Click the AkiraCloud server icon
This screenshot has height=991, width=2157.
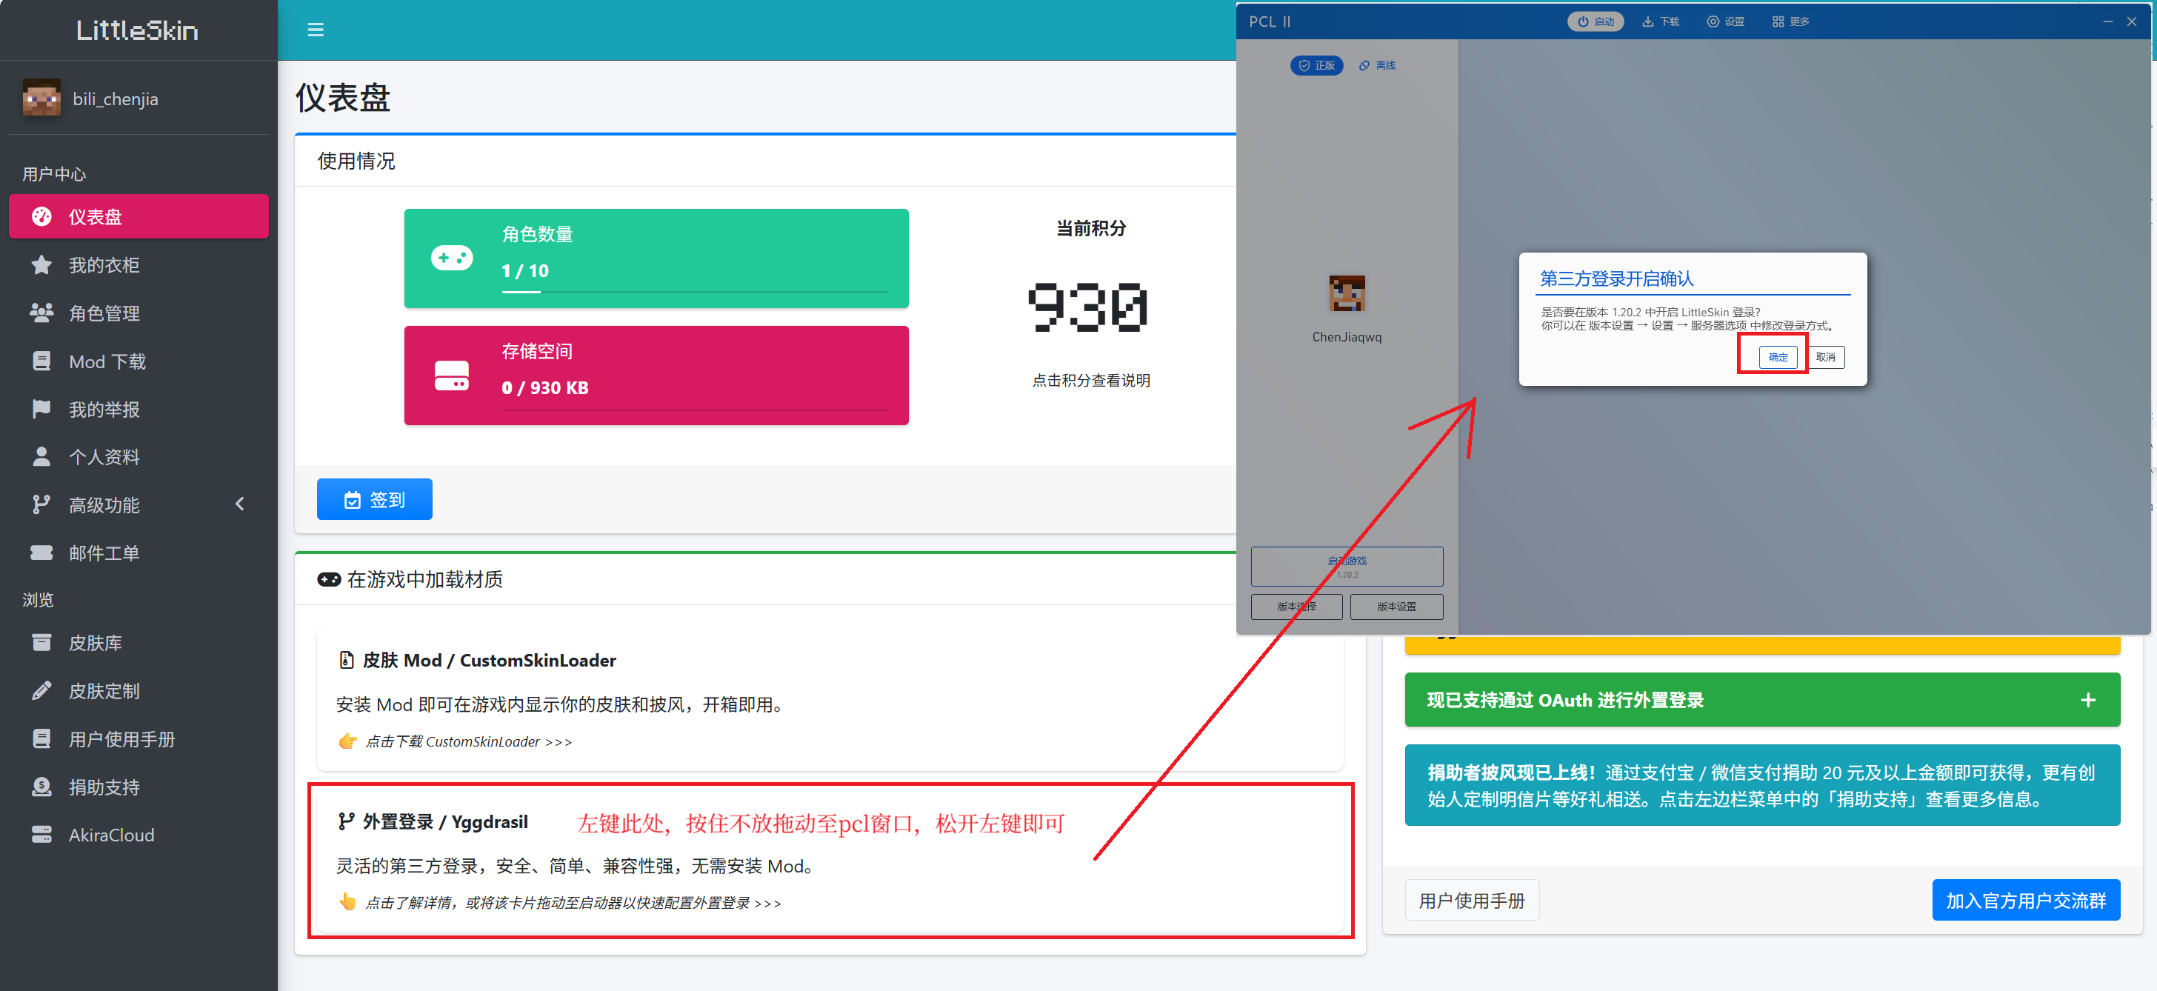(41, 835)
